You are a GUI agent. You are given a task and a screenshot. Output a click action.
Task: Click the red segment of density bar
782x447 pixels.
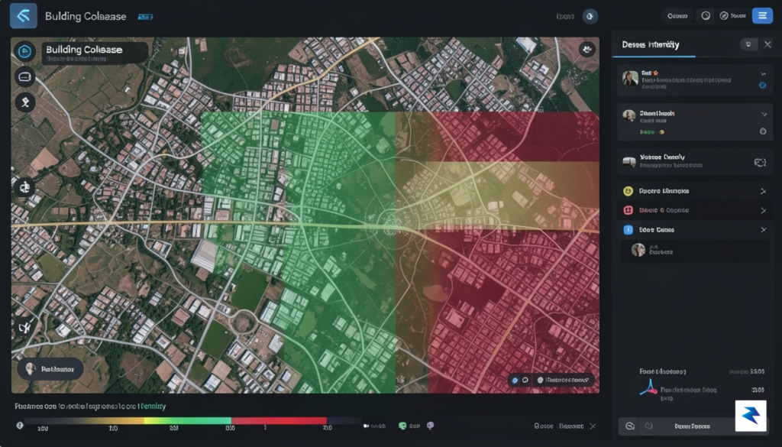click(x=279, y=421)
